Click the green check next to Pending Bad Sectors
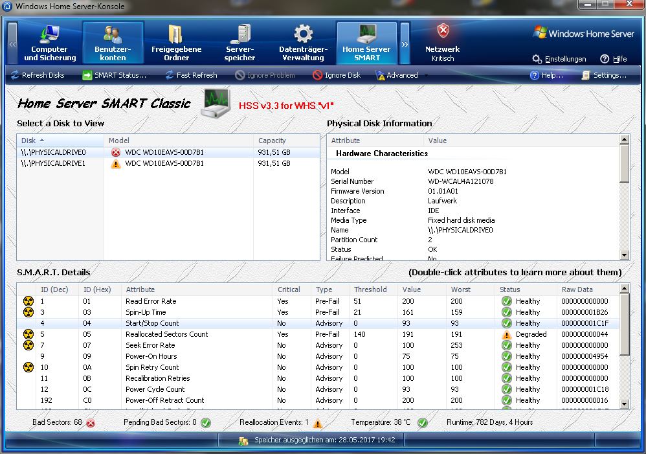Screen dimensions: 646x454 (206, 423)
